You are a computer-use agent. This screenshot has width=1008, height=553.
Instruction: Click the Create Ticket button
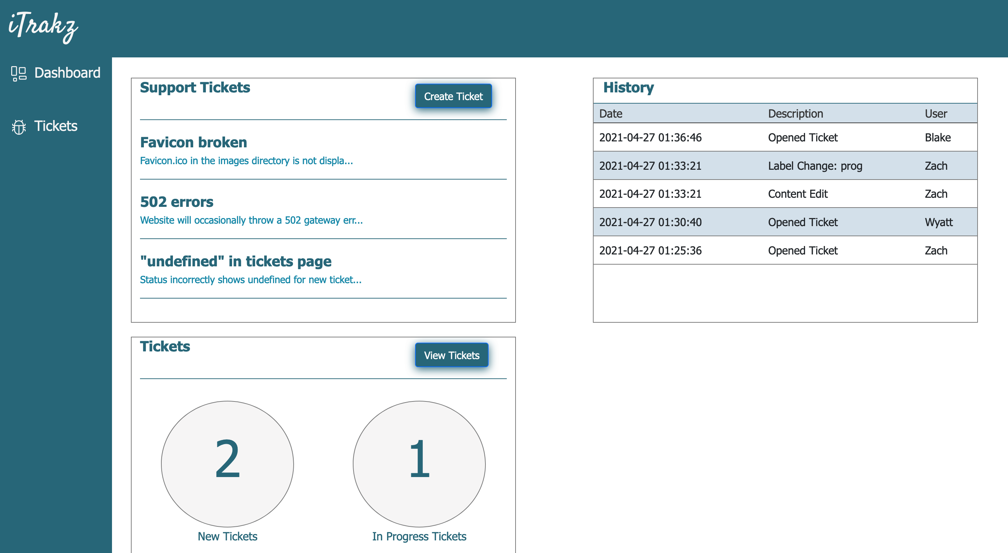pyautogui.click(x=453, y=96)
